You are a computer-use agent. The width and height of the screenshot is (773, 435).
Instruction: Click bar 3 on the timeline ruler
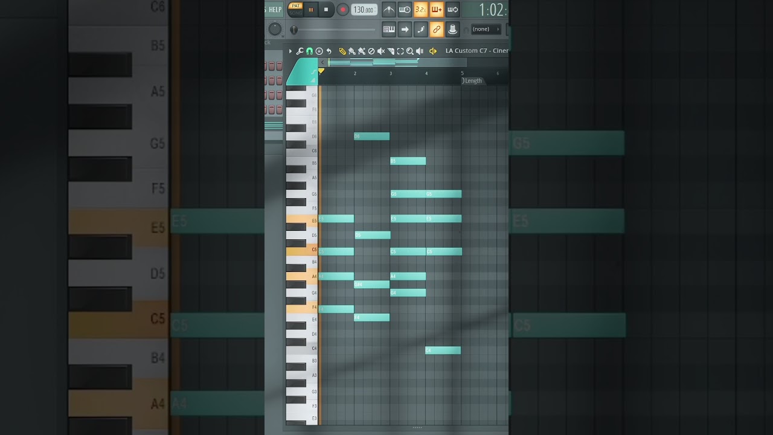(391, 74)
